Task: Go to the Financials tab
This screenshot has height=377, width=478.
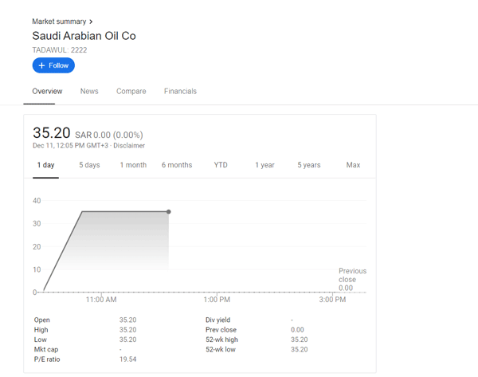Action: click(x=180, y=92)
